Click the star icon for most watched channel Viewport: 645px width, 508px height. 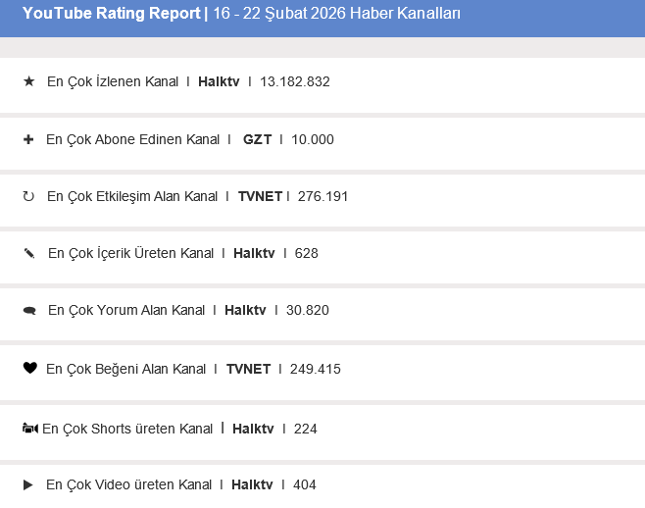[28, 81]
